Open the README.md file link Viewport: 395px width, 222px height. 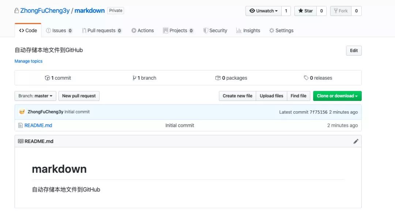[38, 125]
